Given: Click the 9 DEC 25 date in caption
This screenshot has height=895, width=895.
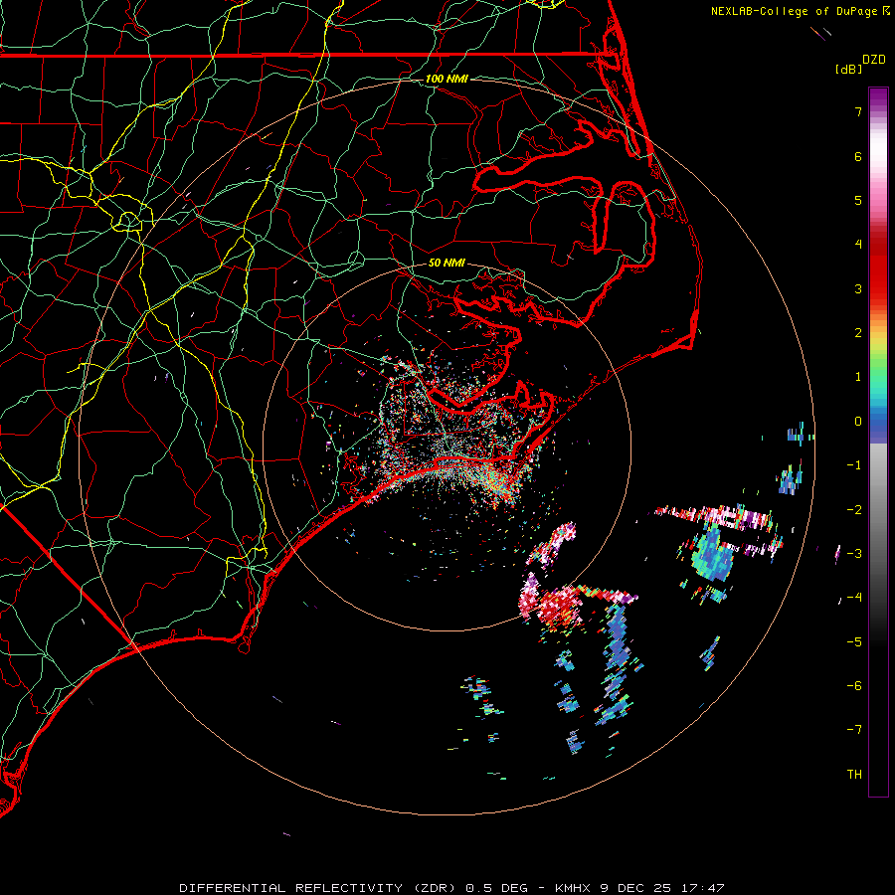Looking at the screenshot, I should [x=635, y=888].
